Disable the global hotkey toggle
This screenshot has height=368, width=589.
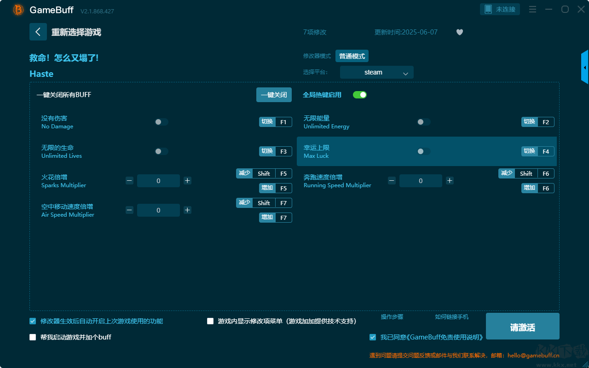pyautogui.click(x=360, y=95)
